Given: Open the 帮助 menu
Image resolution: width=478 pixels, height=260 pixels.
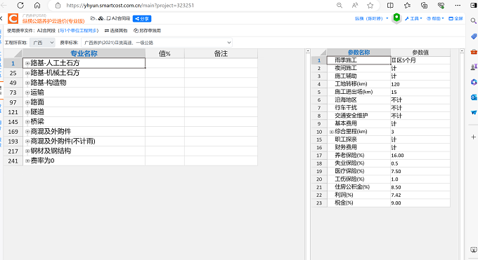Looking at the screenshot, I should (435, 18).
